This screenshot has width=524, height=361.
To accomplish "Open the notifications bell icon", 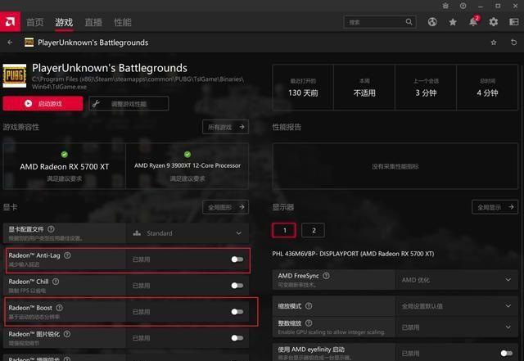I will [x=473, y=22].
